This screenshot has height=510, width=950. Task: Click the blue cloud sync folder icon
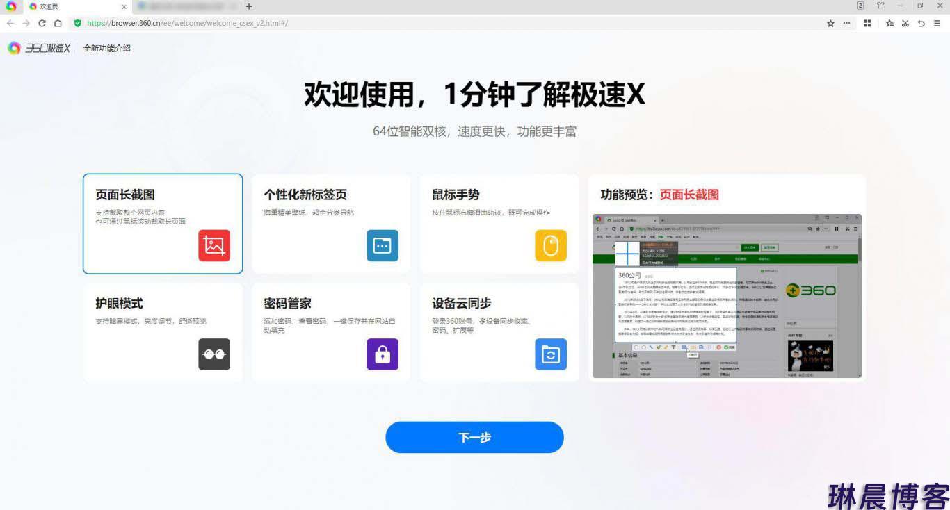(551, 354)
